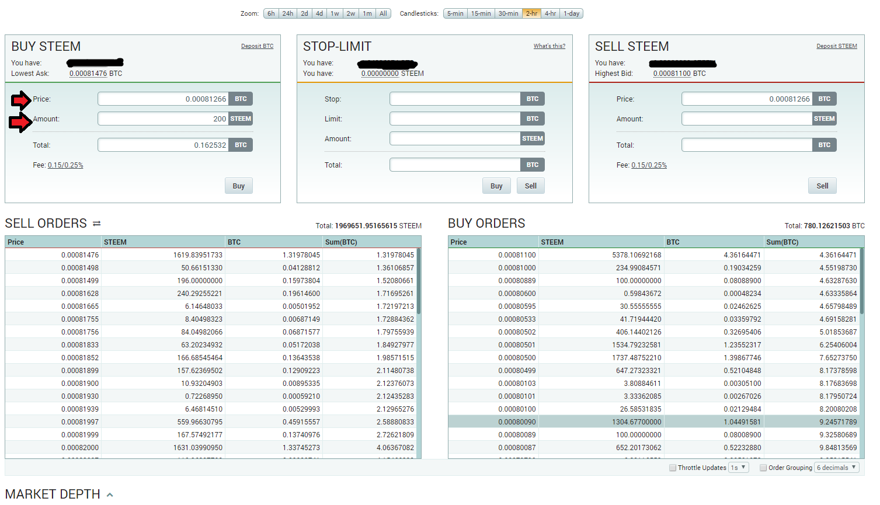Select highlighted buy order at 0.00080090
The image size is (880, 505).
tap(654, 422)
